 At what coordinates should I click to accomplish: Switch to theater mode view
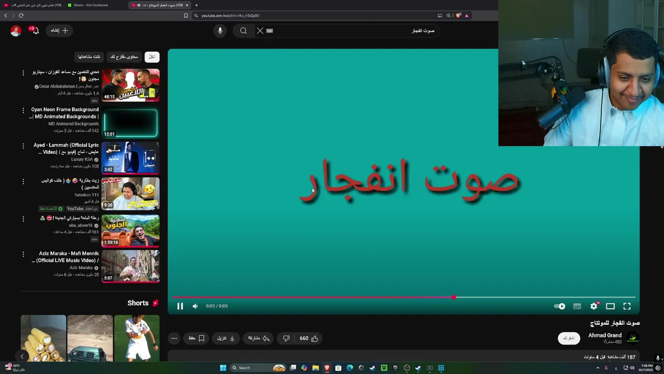tap(611, 306)
